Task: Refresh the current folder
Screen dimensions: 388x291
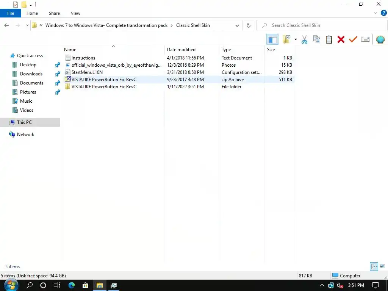Action: pyautogui.click(x=249, y=25)
